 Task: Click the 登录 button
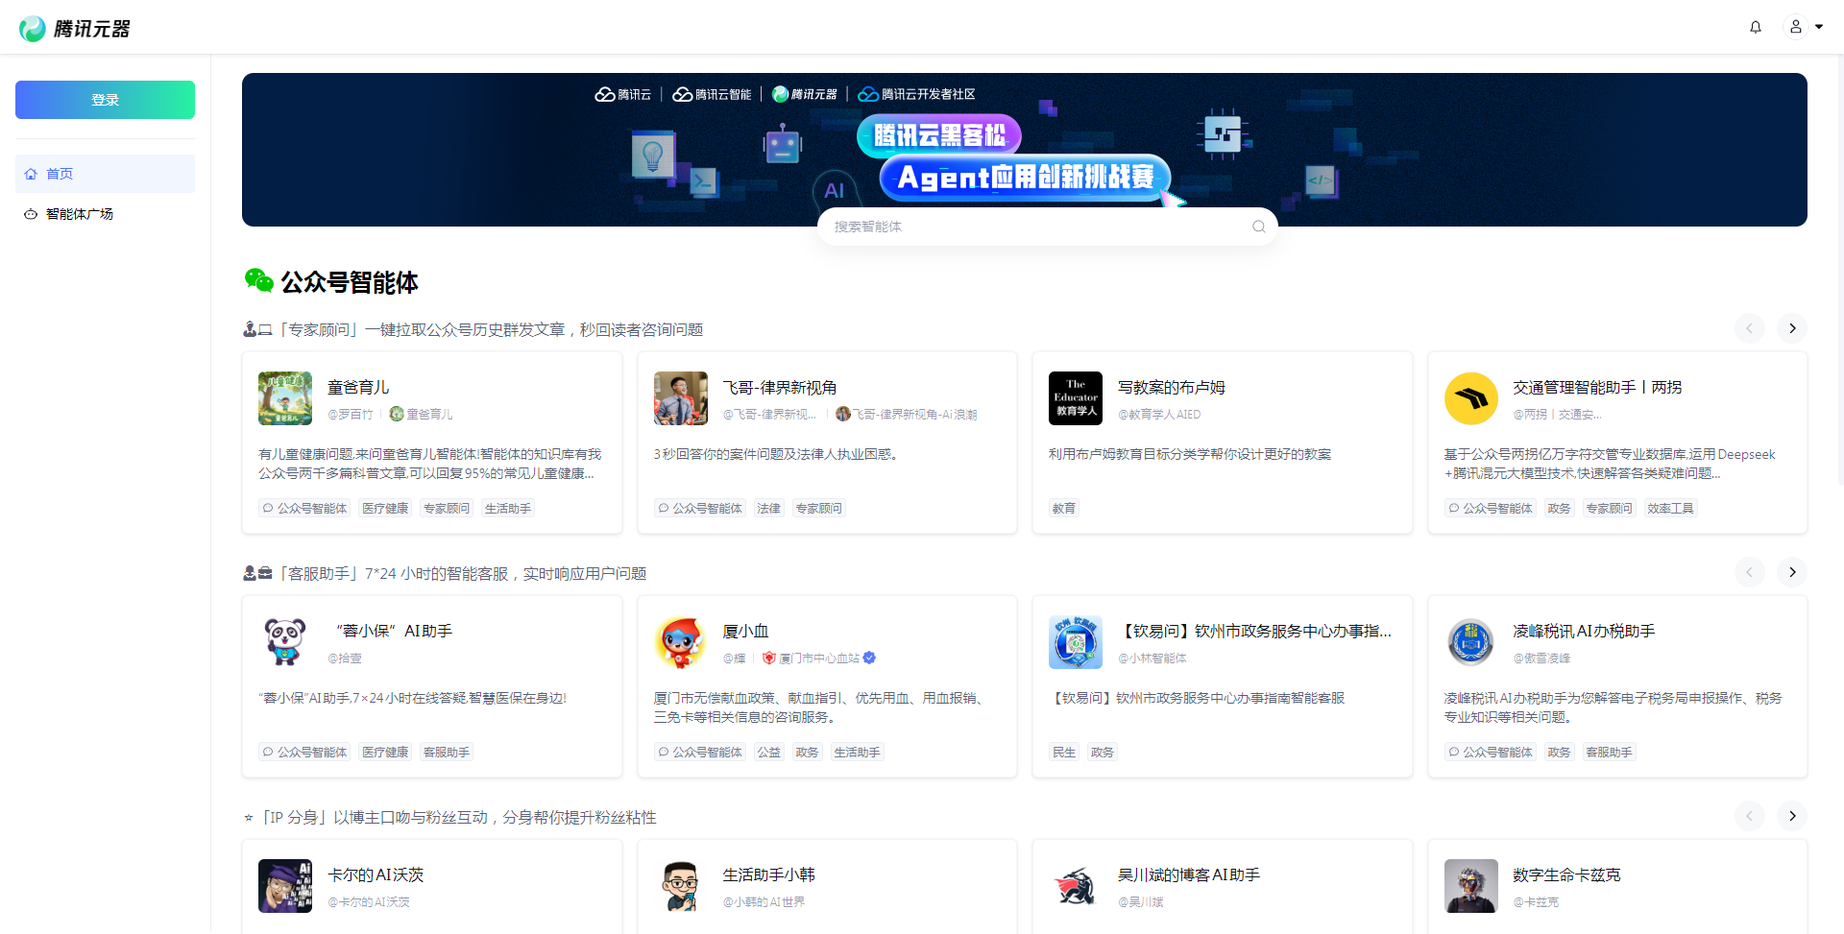105,99
